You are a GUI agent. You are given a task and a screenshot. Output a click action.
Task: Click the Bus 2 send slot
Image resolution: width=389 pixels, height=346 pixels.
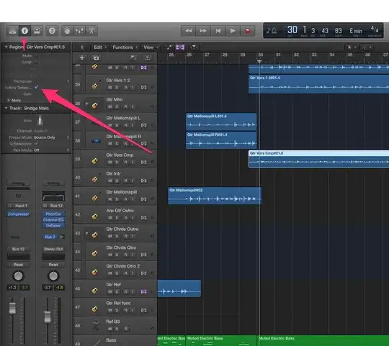click(50, 237)
